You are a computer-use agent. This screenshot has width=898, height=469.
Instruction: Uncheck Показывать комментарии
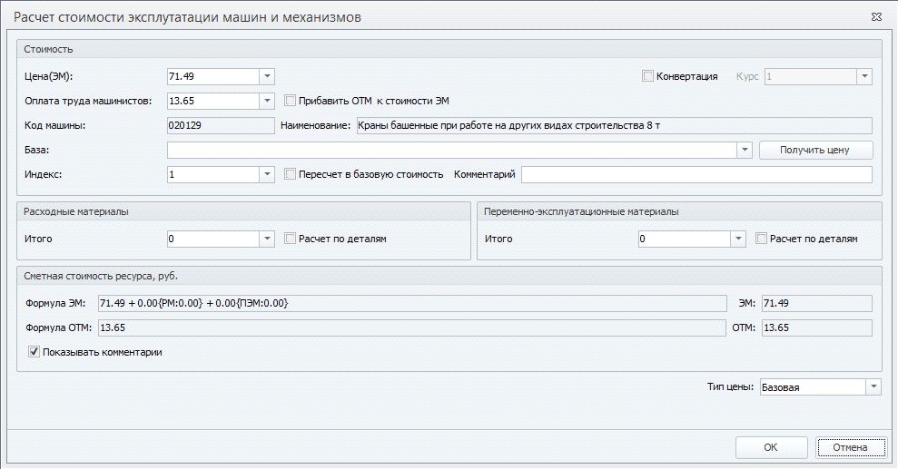point(35,352)
